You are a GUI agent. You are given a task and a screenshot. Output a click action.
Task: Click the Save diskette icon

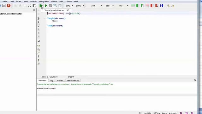[4, 6]
